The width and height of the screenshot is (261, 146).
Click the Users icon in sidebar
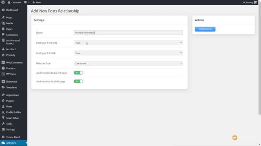[x=3, y=106]
